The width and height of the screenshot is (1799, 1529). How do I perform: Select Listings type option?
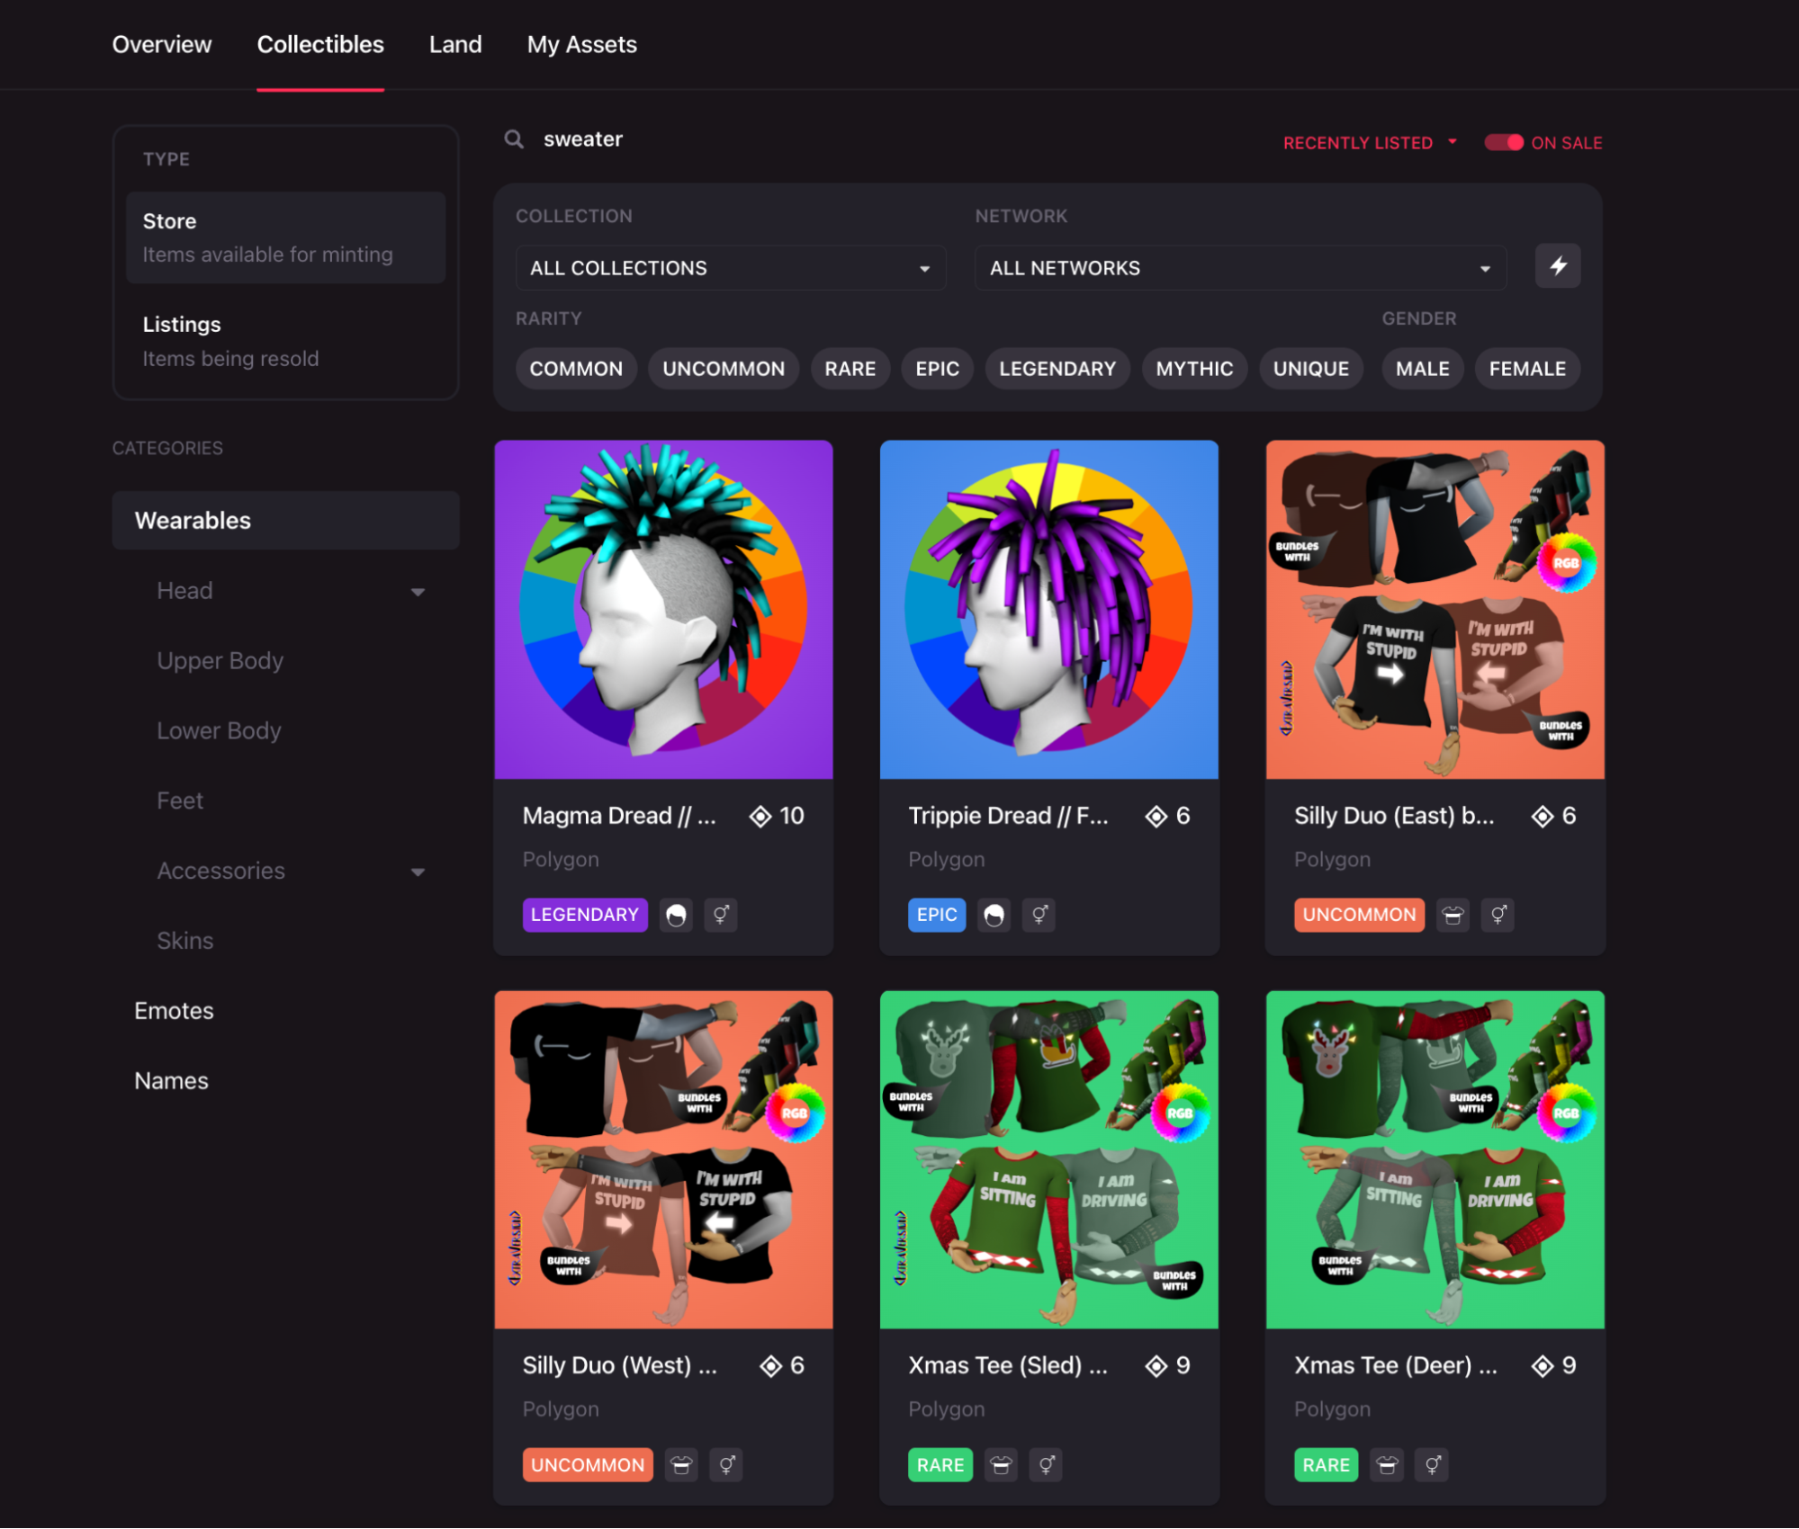click(286, 341)
